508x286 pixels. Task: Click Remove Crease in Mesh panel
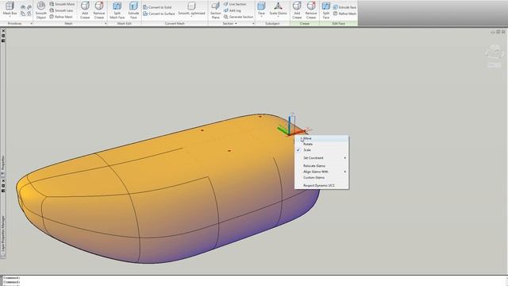99,10
